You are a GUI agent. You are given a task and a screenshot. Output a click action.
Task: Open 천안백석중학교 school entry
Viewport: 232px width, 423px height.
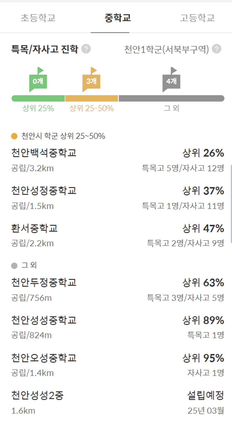click(x=44, y=153)
